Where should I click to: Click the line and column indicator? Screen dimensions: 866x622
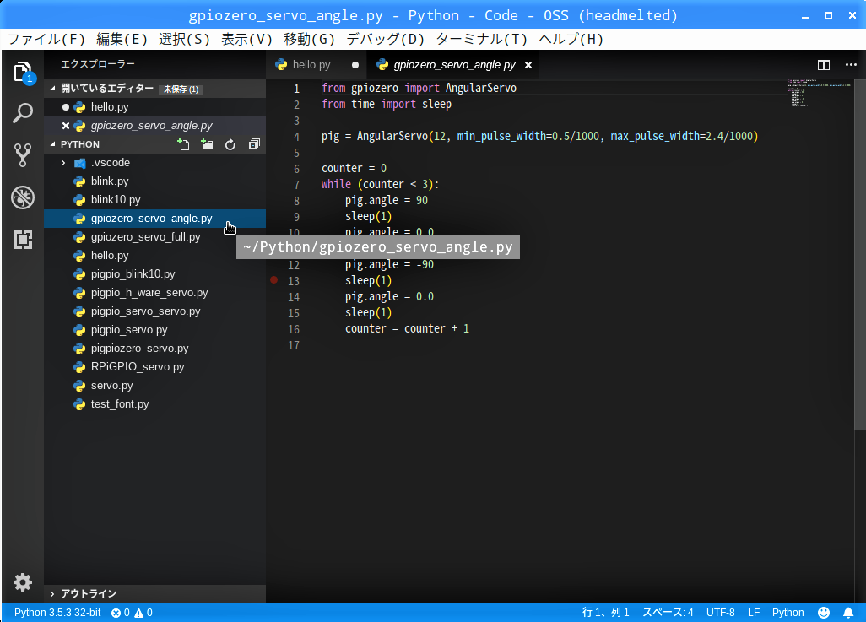pos(605,613)
